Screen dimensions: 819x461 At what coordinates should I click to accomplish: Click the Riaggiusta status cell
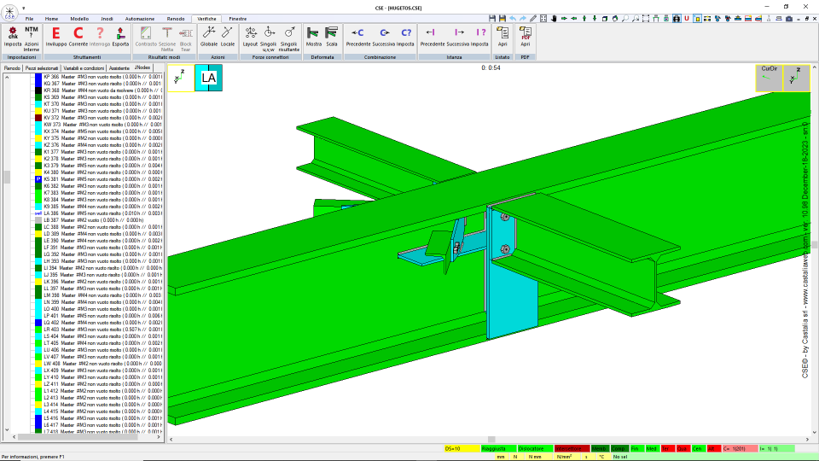(x=498, y=448)
